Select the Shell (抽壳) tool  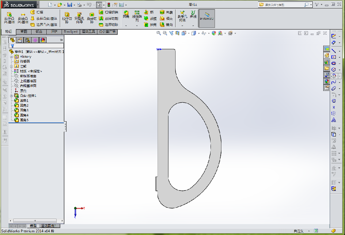click(150, 25)
